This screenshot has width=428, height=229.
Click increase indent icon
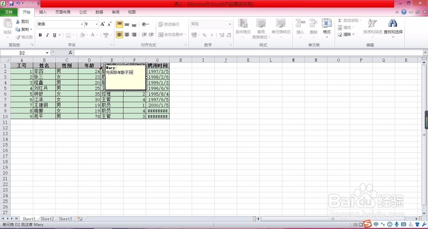point(151,35)
